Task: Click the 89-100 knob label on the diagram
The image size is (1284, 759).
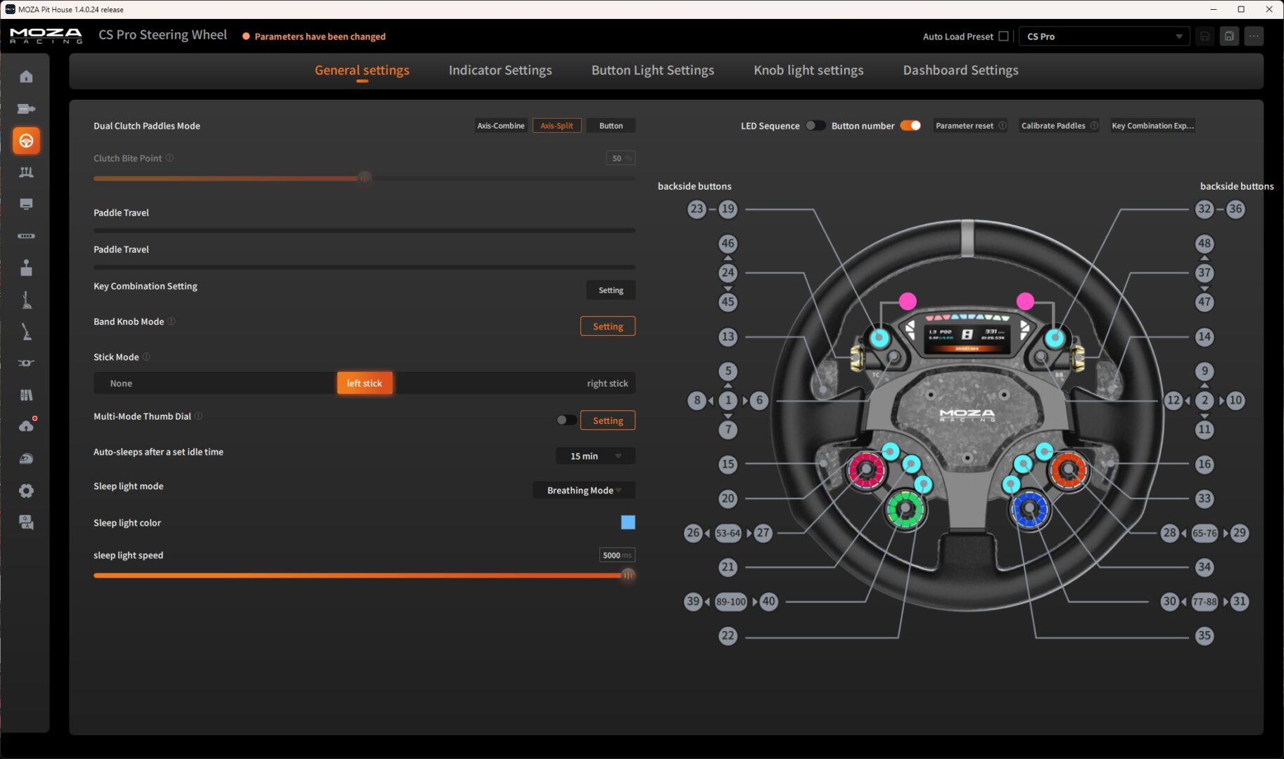Action: coord(731,602)
